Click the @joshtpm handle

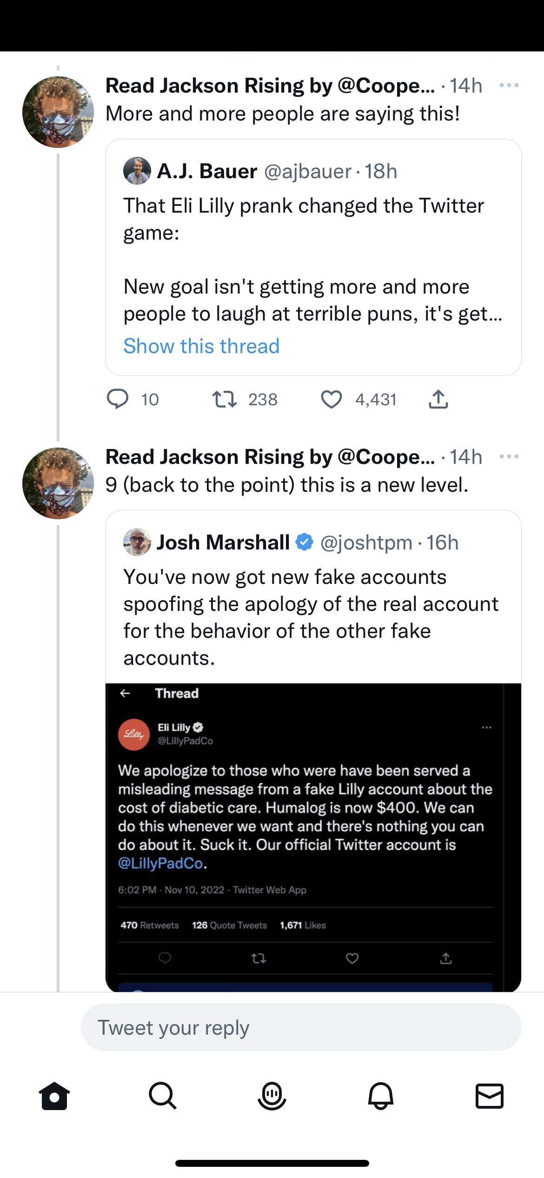point(366,542)
